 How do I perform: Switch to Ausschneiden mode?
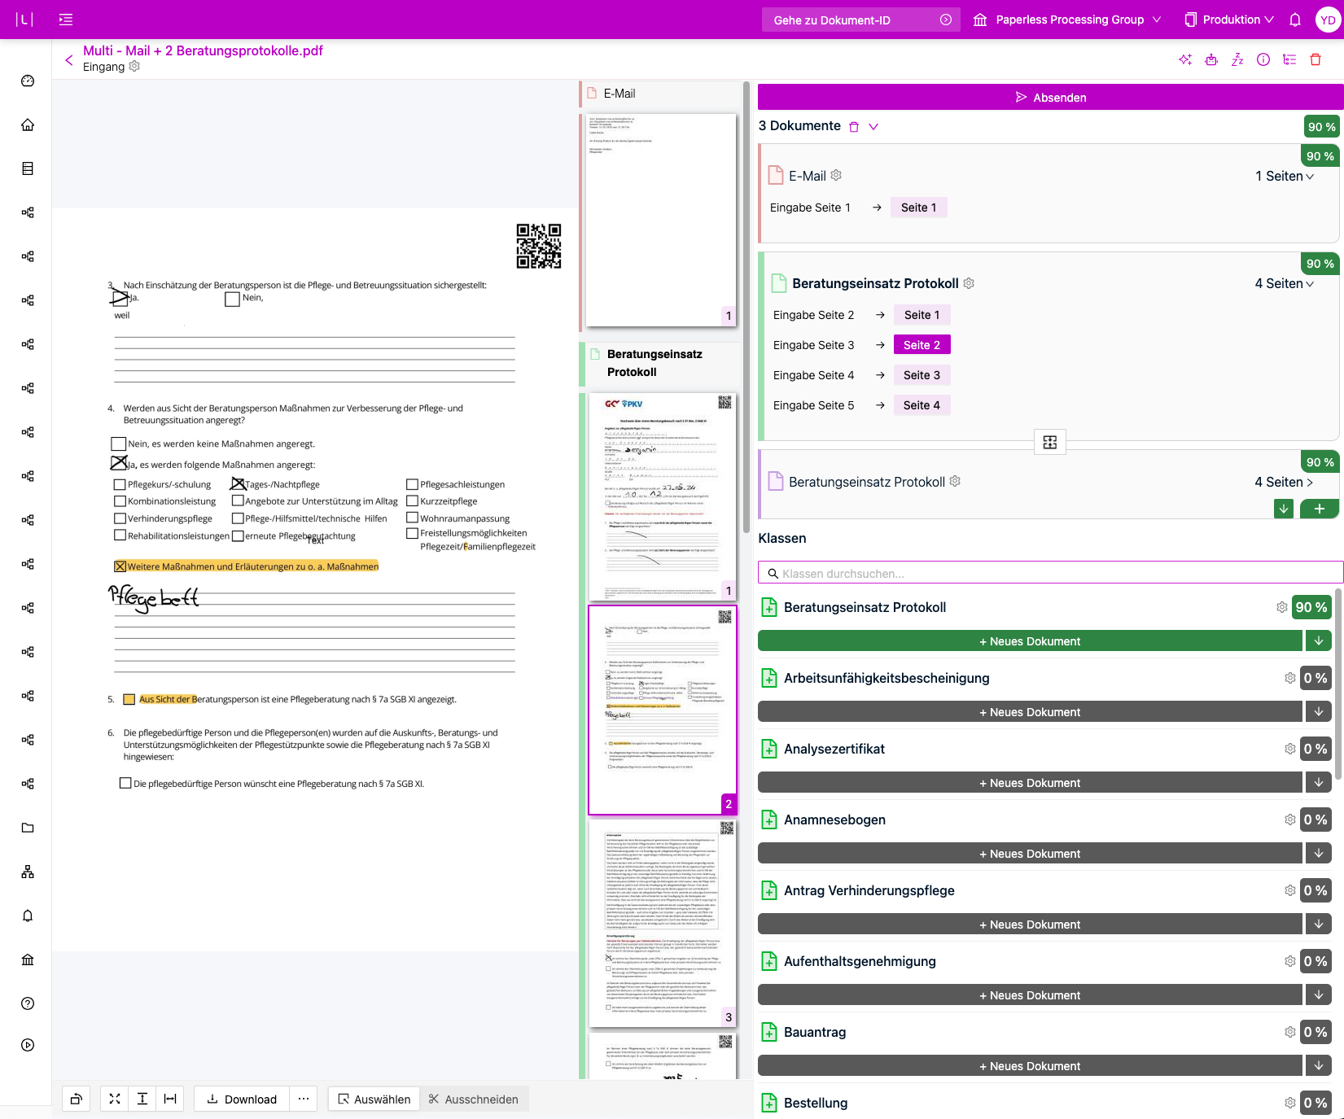(475, 1099)
